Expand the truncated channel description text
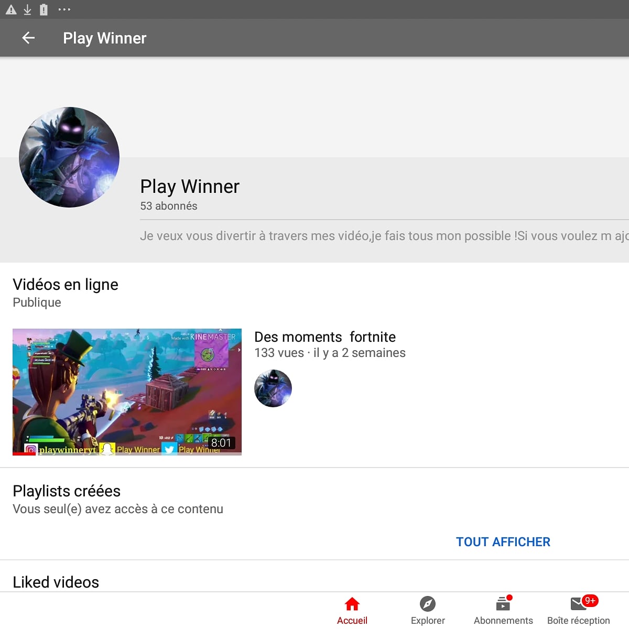629x629 pixels. [367, 236]
